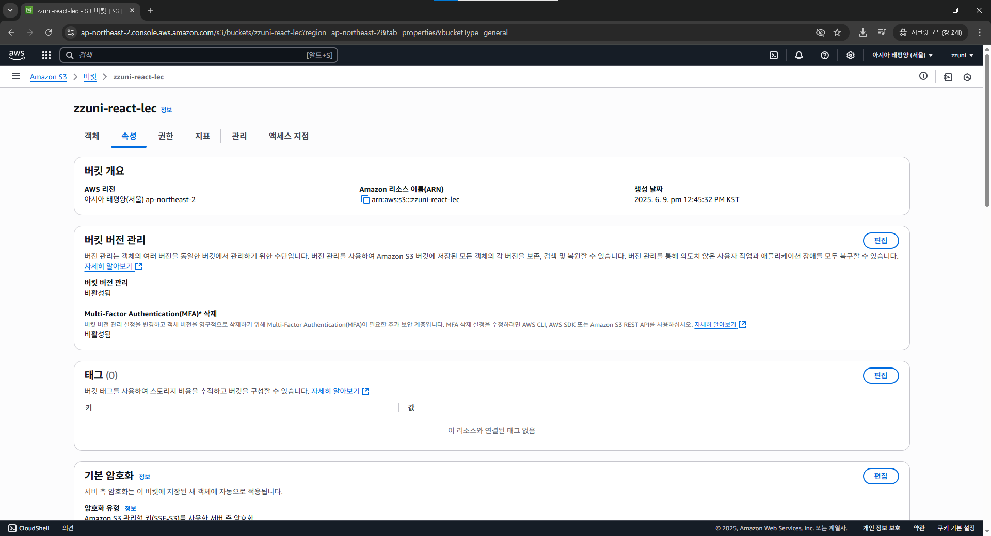Open the 관리 tab
Screen dimensions: 991x536
[239, 136]
